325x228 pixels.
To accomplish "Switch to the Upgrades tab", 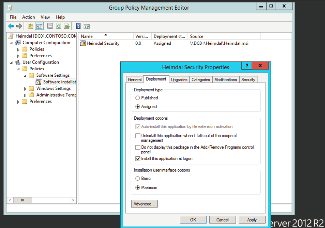I will point(179,80).
